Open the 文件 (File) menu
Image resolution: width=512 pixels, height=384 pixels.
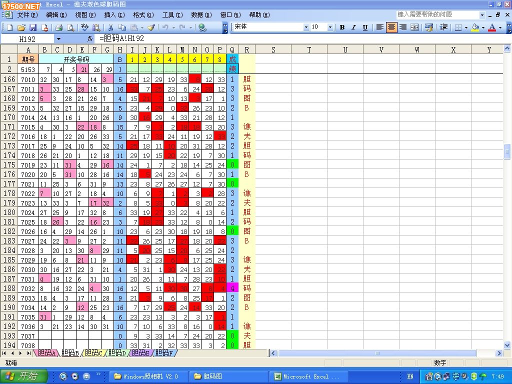coord(27,15)
